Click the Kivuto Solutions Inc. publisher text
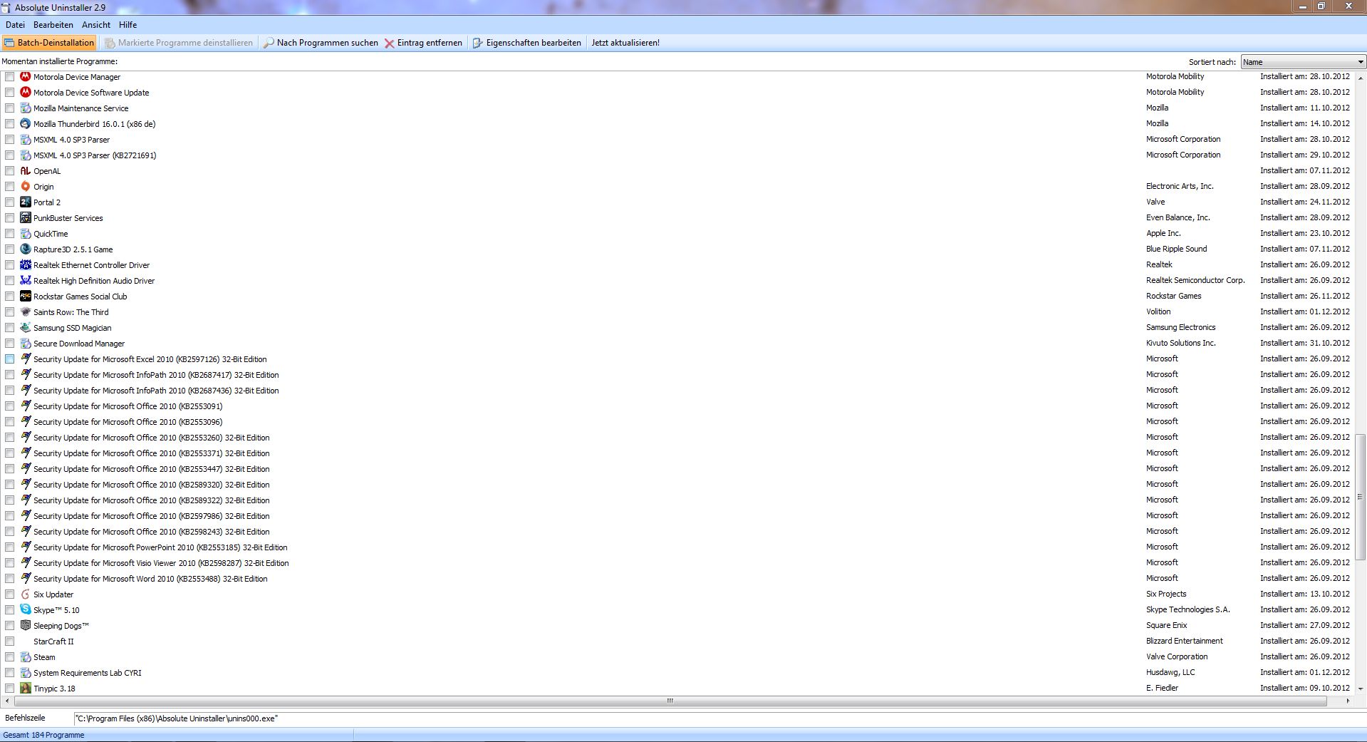1367x742 pixels. coord(1180,343)
